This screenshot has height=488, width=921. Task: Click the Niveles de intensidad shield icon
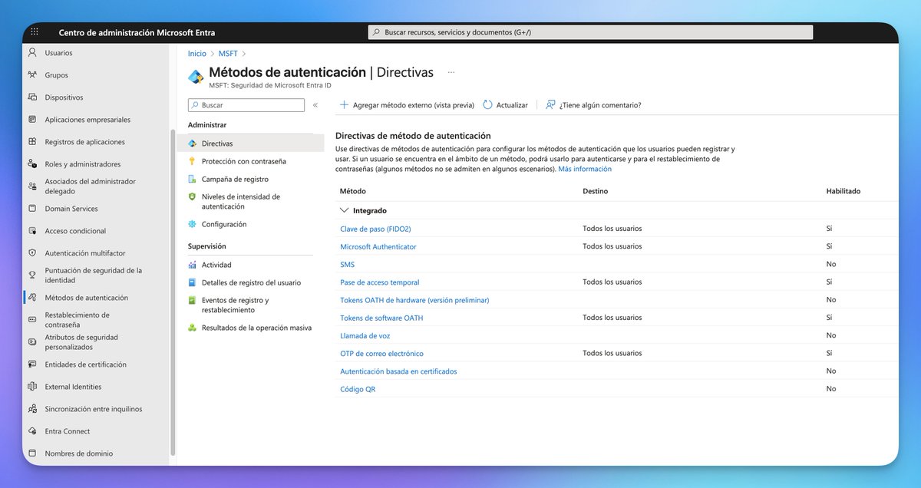point(192,197)
